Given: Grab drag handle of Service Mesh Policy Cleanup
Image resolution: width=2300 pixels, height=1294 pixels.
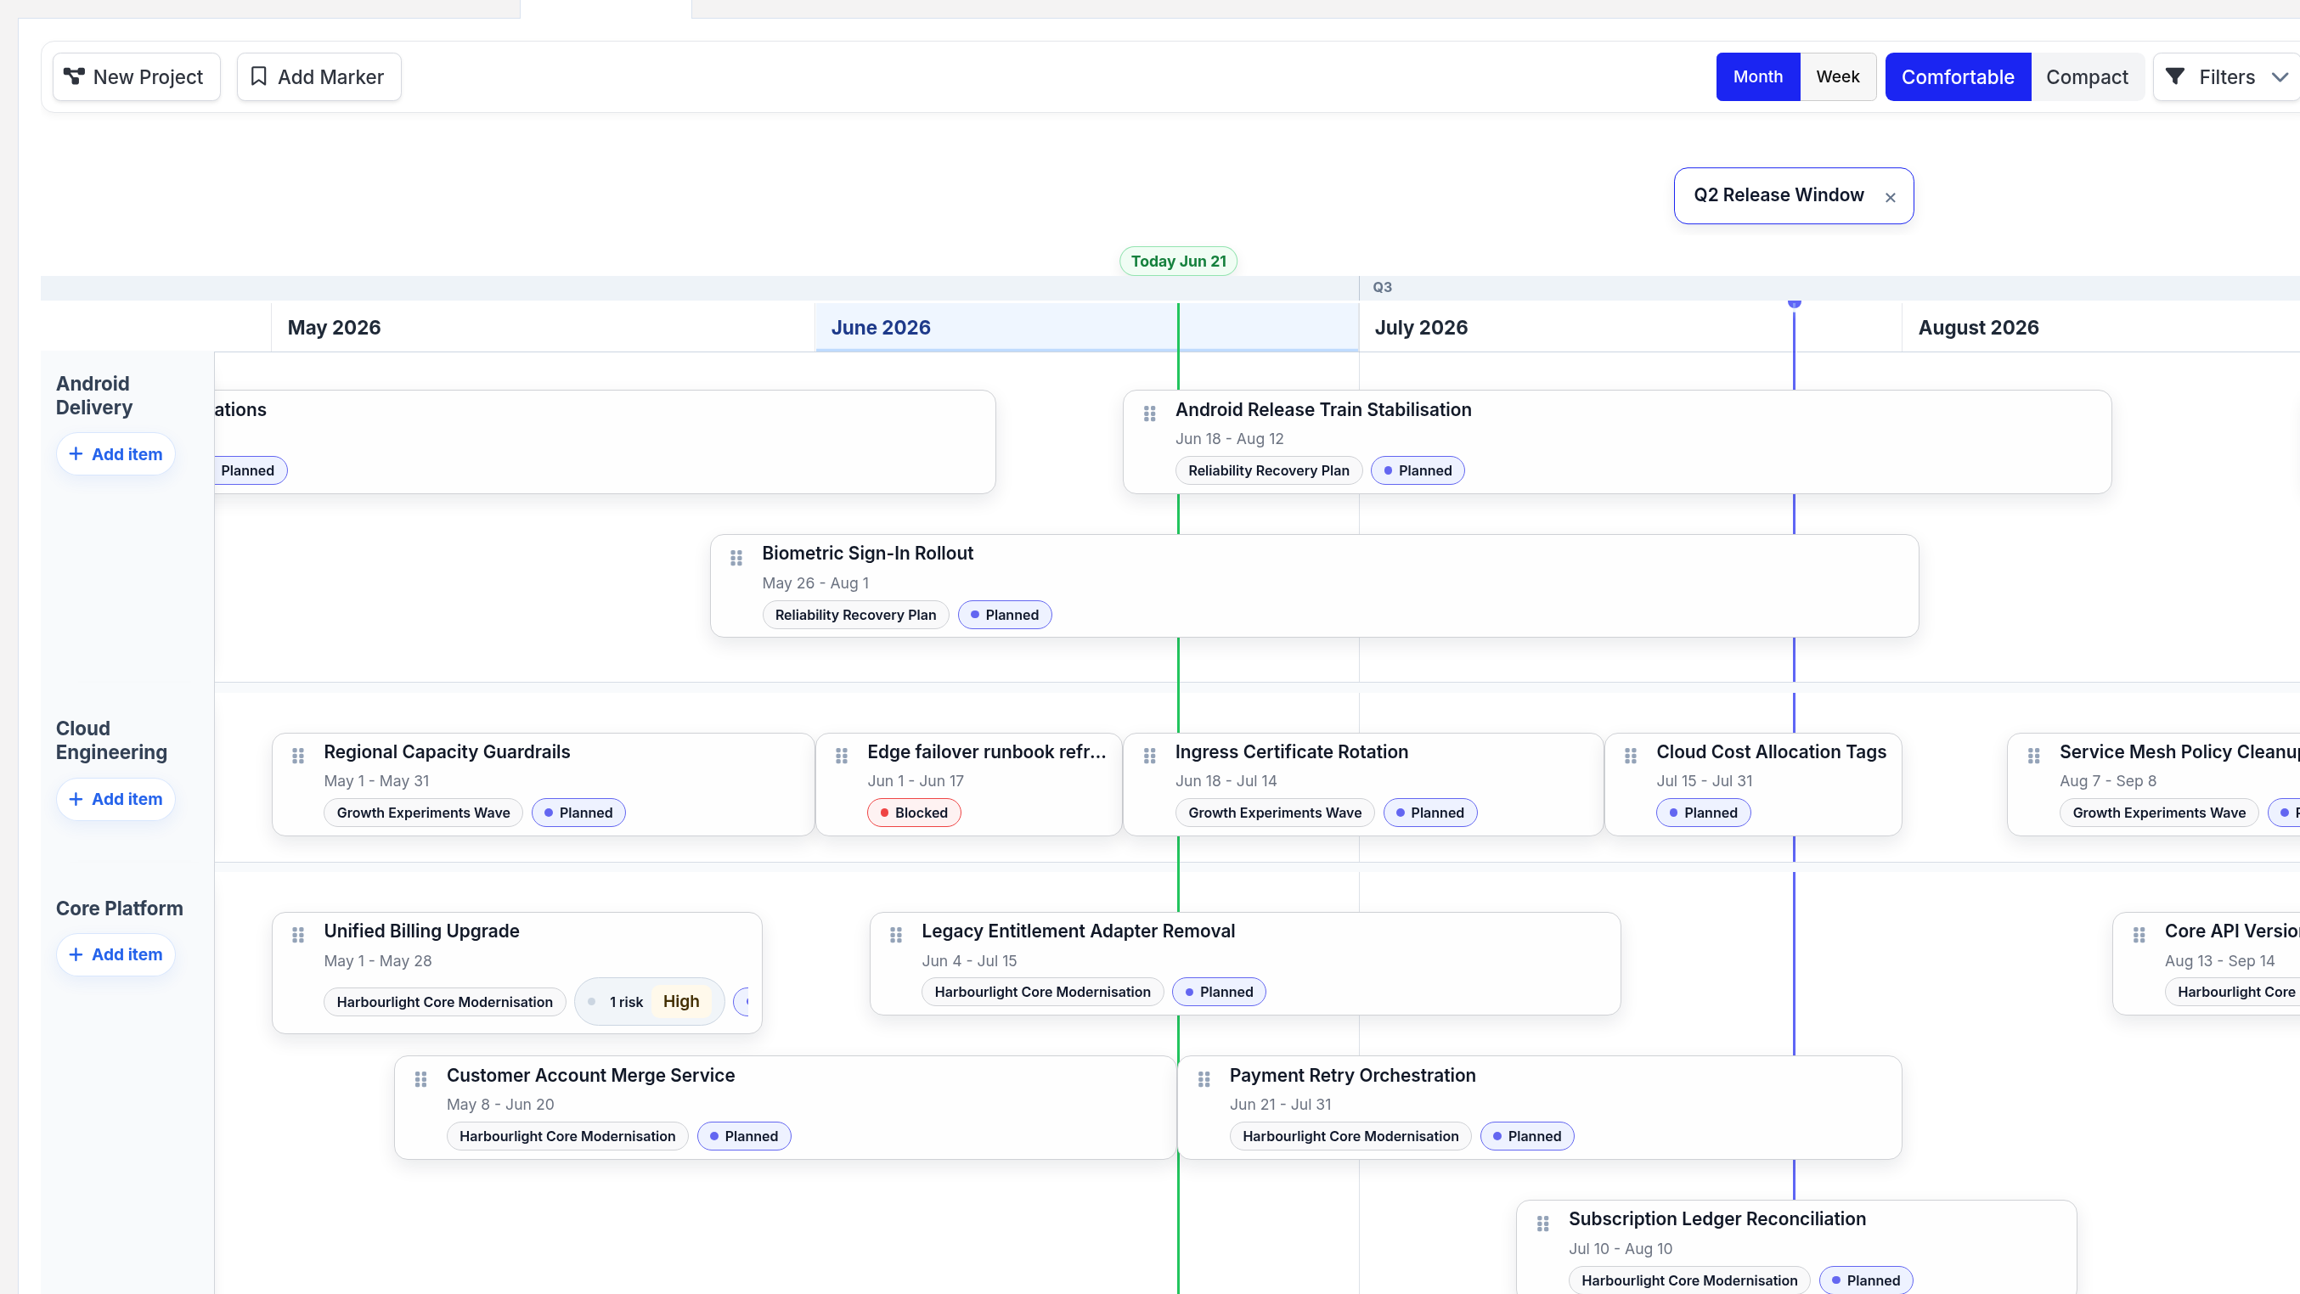Looking at the screenshot, I should [2034, 756].
